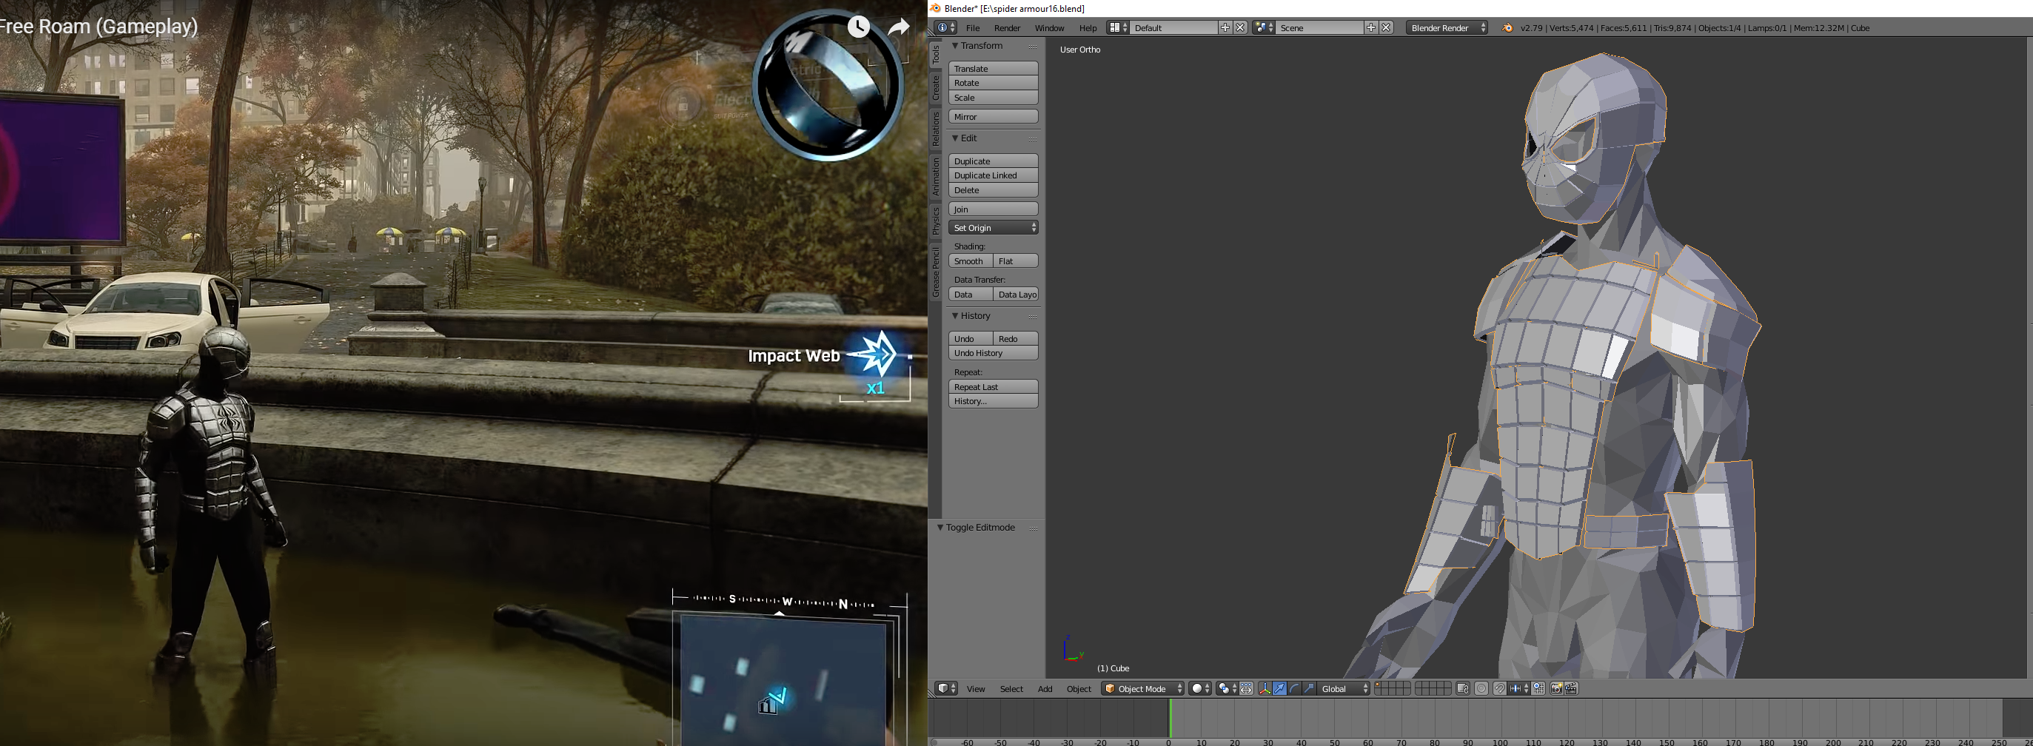Collapse the Toggle Editmode operator panel
Screen dimensions: 2033x746
pyautogui.click(x=941, y=528)
